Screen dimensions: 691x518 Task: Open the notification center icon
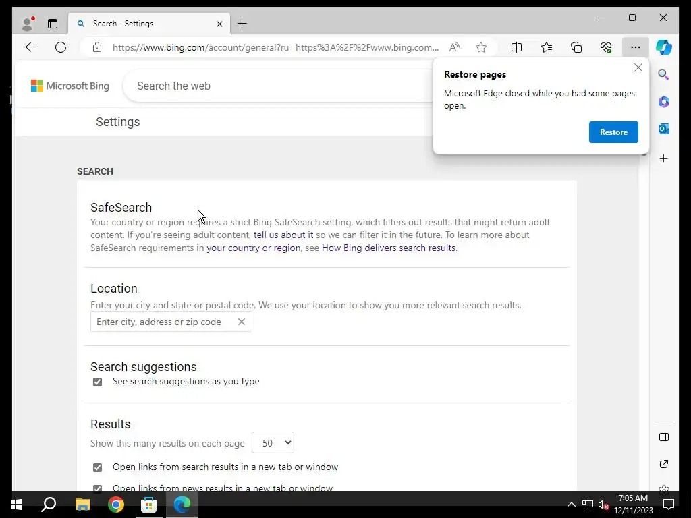tap(669, 505)
